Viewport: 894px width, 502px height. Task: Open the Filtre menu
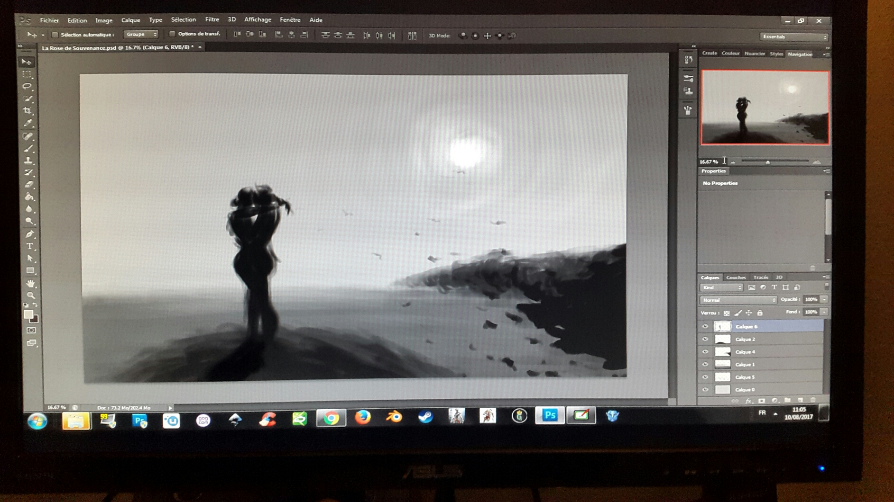click(x=212, y=19)
